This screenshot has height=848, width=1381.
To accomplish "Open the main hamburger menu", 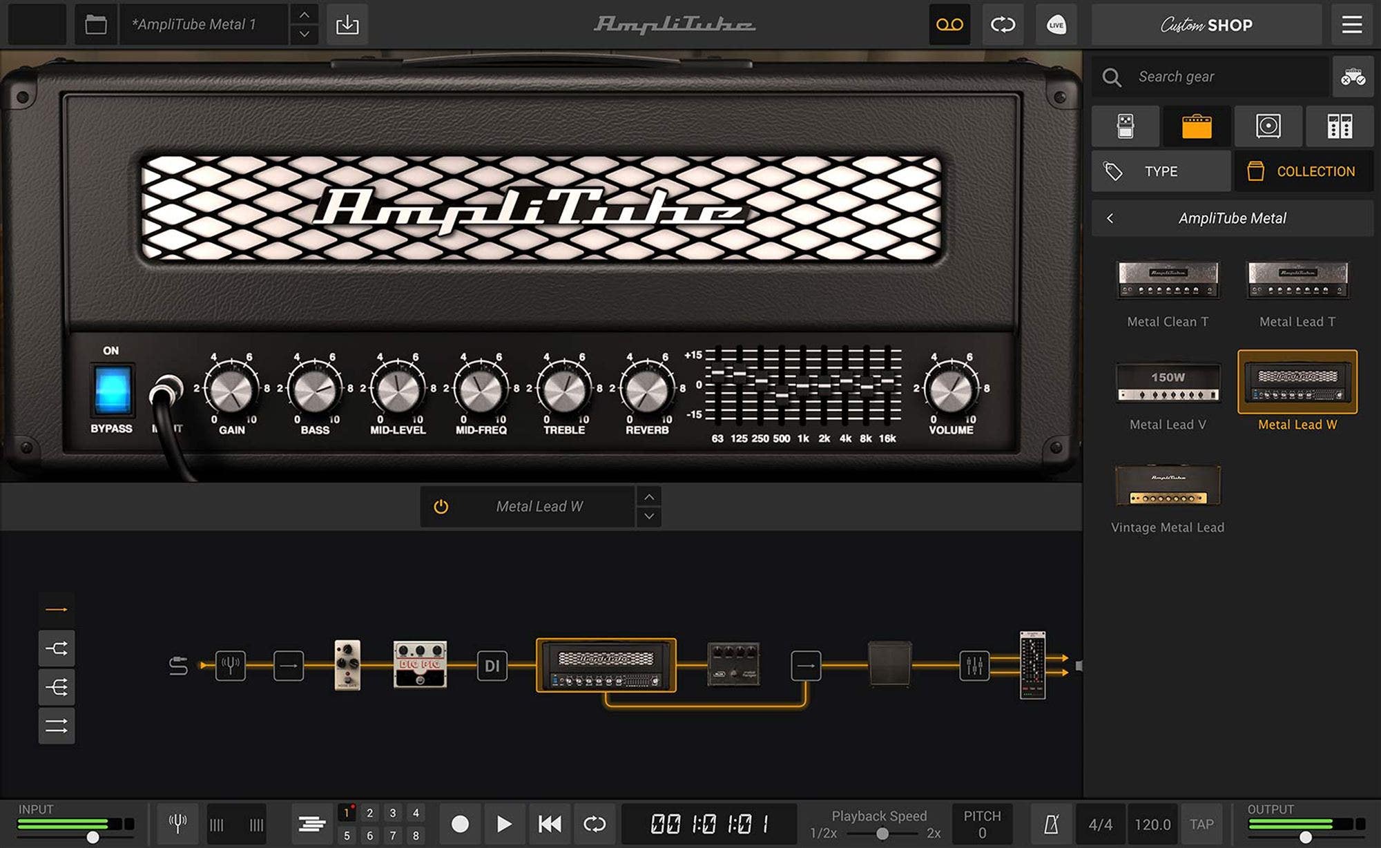I will coord(1352,25).
